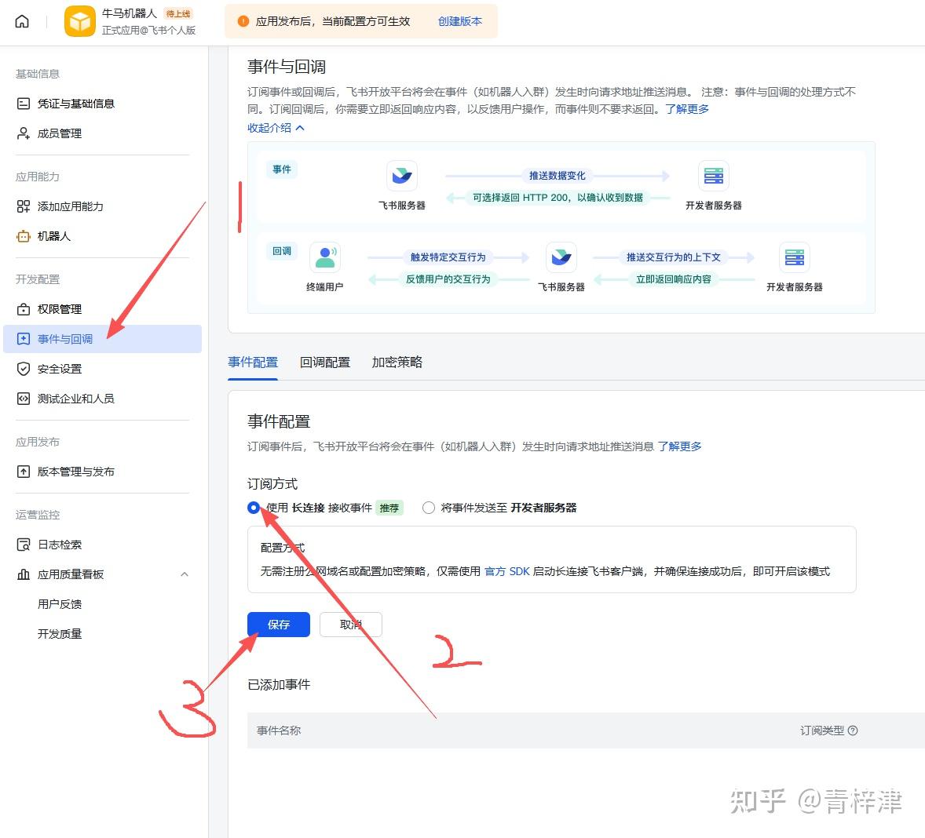
Task: Click the 机器人 sidebar icon
Action: click(x=23, y=236)
